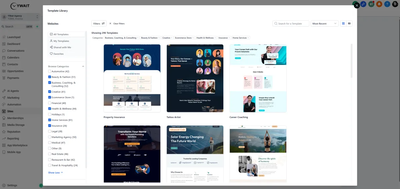
Task: Focus the Search for a Template field
Action: tap(291, 24)
